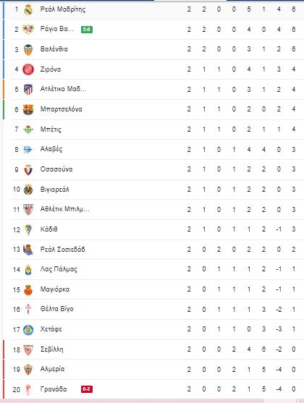Click the Betis crest icon

[28, 130]
